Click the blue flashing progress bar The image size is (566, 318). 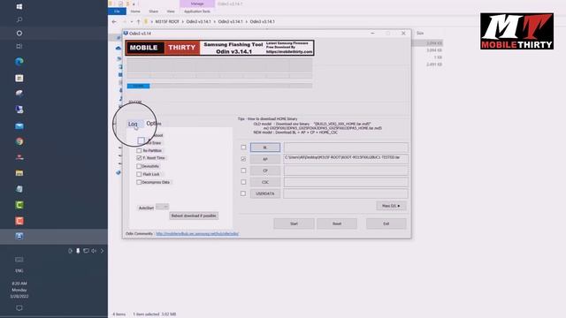coord(138,86)
